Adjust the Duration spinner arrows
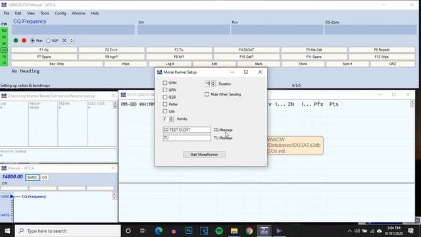 pos(213,84)
